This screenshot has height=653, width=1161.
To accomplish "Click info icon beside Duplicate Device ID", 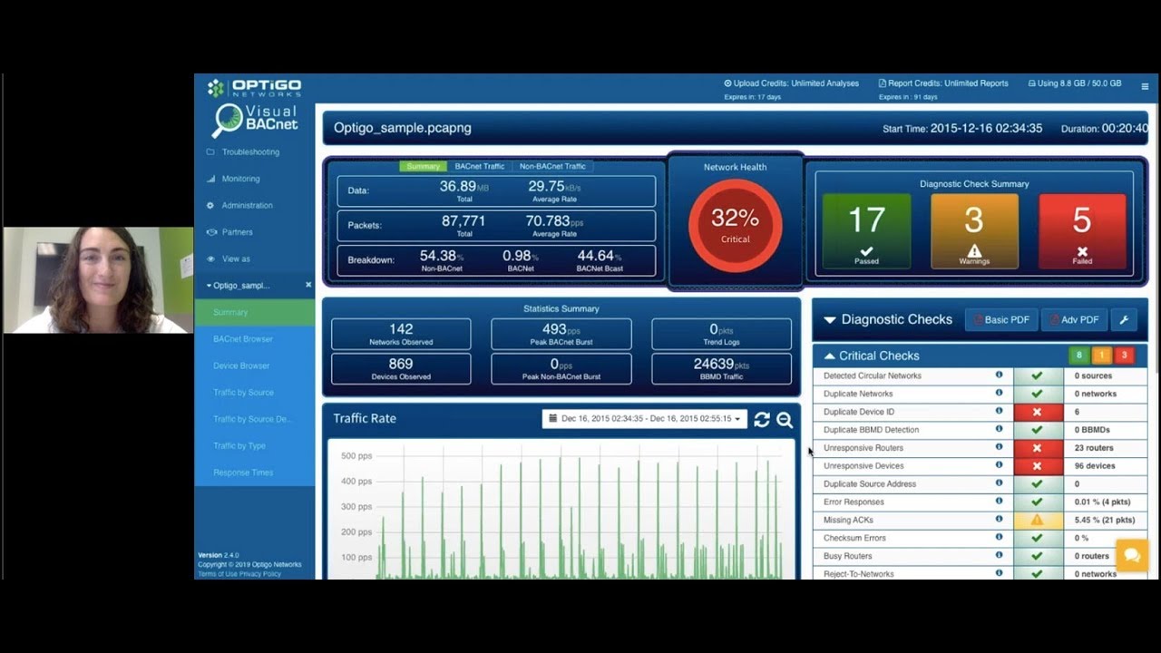I will click(999, 411).
